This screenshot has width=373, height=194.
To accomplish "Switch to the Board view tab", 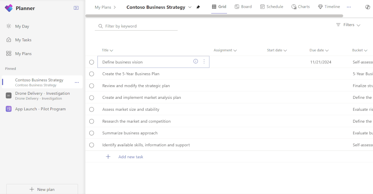I will pyautogui.click(x=243, y=7).
